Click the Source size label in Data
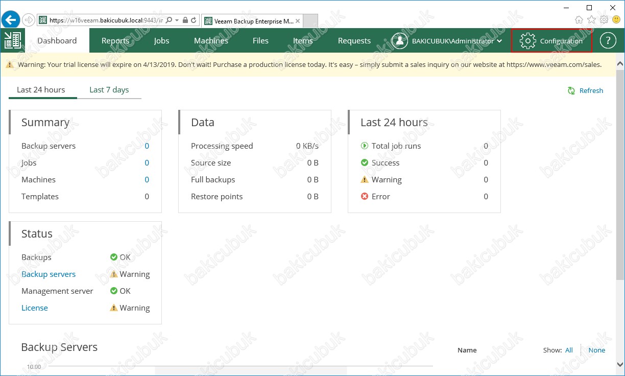 point(211,163)
